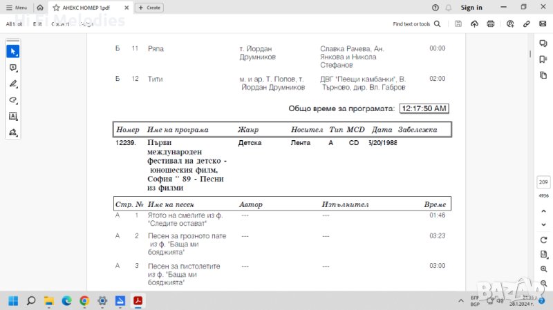Screen dimensions: 553x310
Task: Print the document with printer icon
Action: pyautogui.click(x=491, y=23)
